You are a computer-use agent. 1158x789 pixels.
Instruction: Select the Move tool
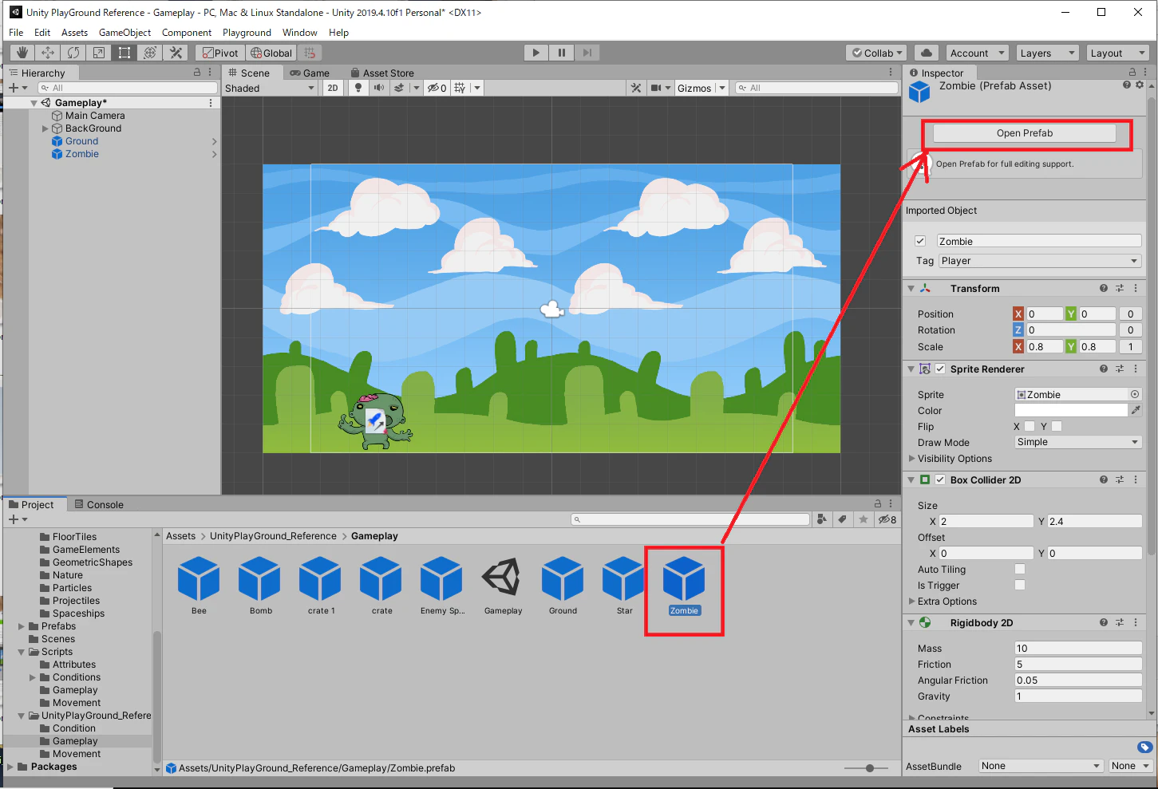[x=48, y=53]
